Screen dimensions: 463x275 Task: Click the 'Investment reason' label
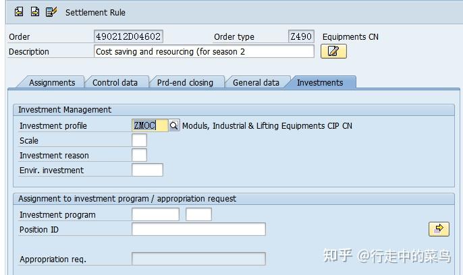point(54,155)
